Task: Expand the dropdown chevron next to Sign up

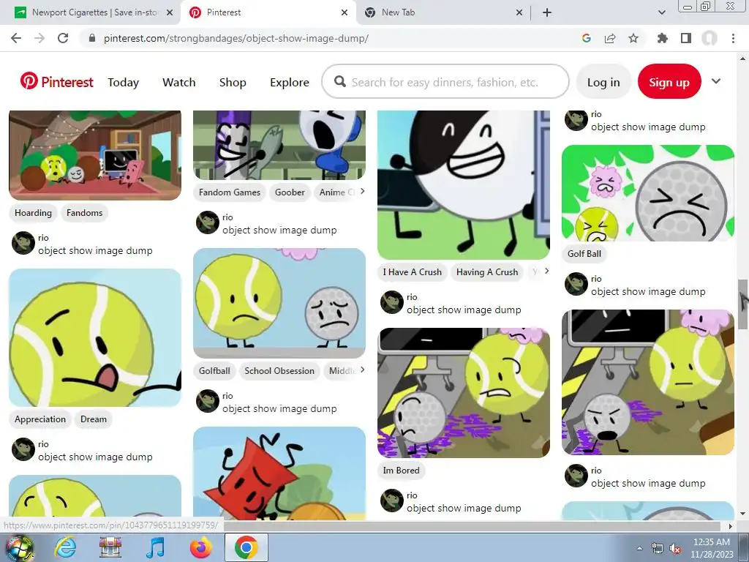Action: [x=715, y=81]
